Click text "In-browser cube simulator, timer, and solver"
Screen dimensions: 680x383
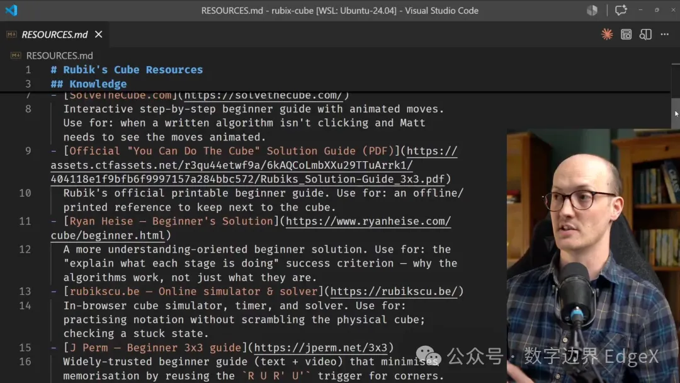[207, 306]
